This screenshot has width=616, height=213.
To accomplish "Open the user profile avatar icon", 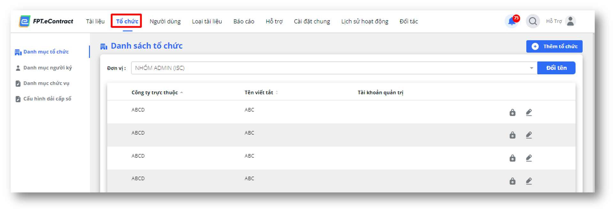I will tap(570, 21).
